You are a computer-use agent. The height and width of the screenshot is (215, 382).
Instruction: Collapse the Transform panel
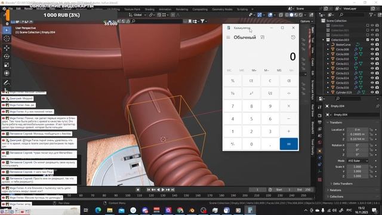click(335, 122)
